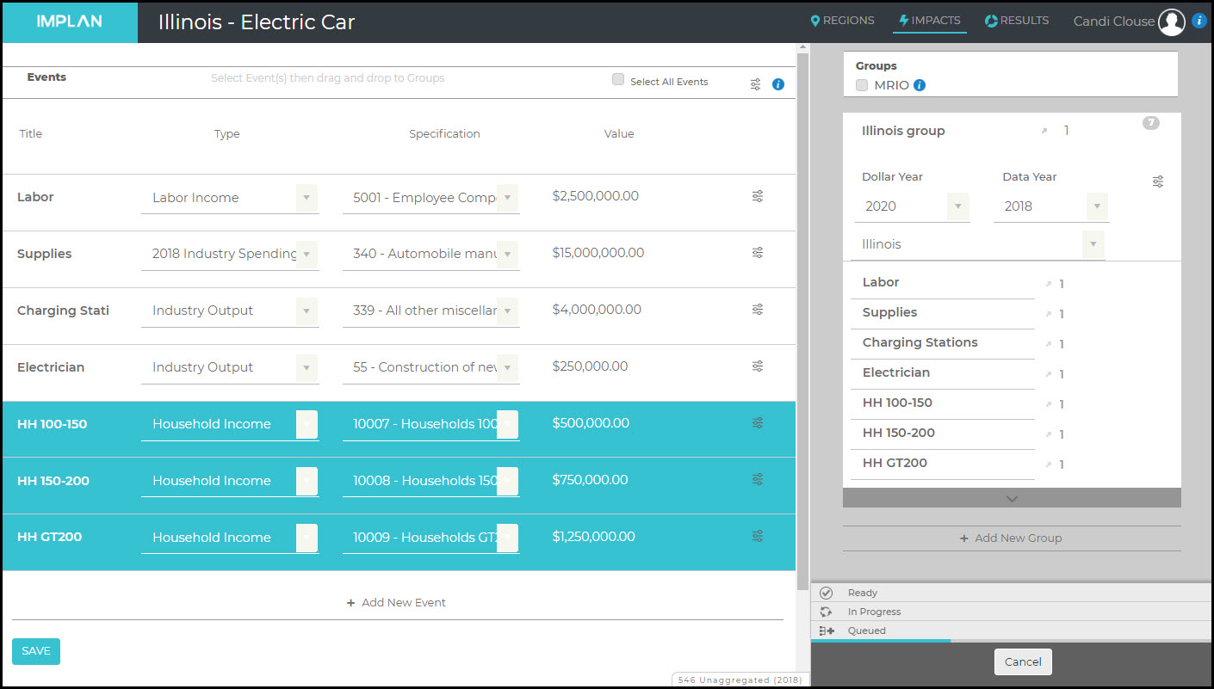Image resolution: width=1214 pixels, height=689 pixels.
Task: Click the Ready status checkmark icon
Action: [826, 593]
